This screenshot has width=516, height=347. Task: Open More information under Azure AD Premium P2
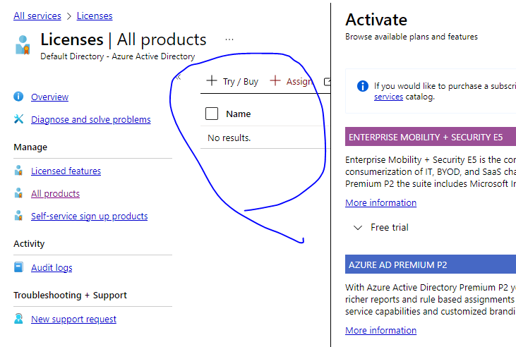[380, 330]
